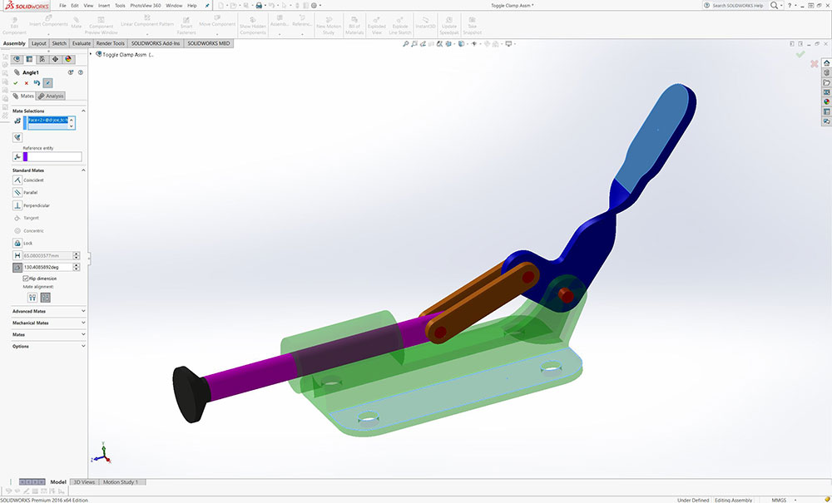Accept mate with green checkmark in panel
The image size is (832, 503).
[16, 83]
